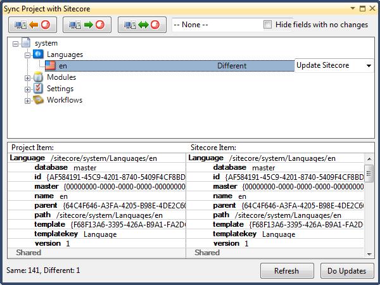Select the Languages tree item
This screenshot has width=380, height=285.
65,54
